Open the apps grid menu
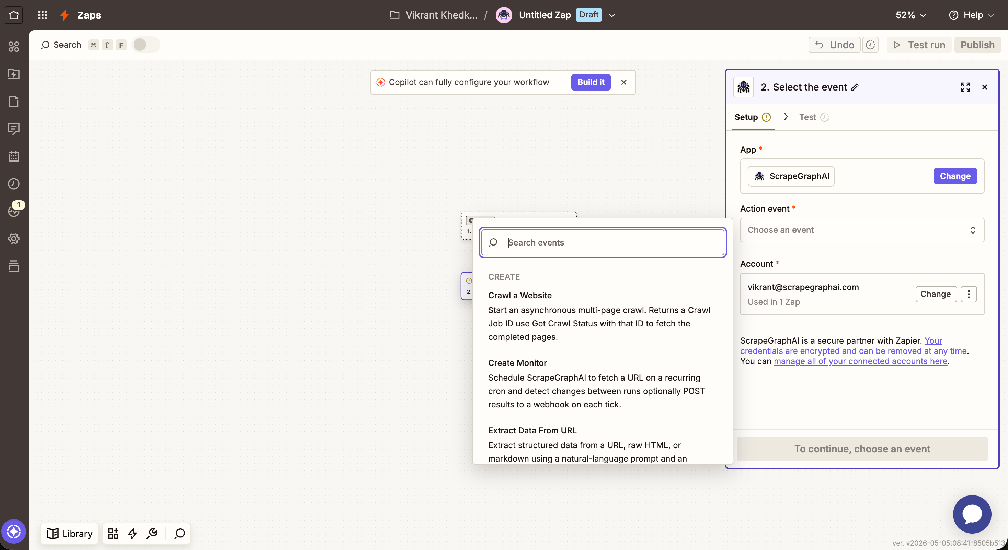 click(42, 15)
